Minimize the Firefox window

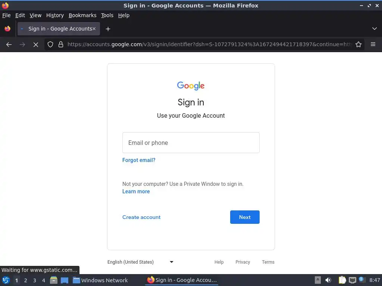pos(361,5)
